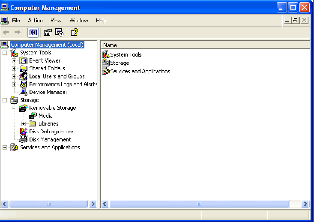314x222 pixels.
Task: Select Disk Defragmenter icon in tree
Action: tap(24, 132)
